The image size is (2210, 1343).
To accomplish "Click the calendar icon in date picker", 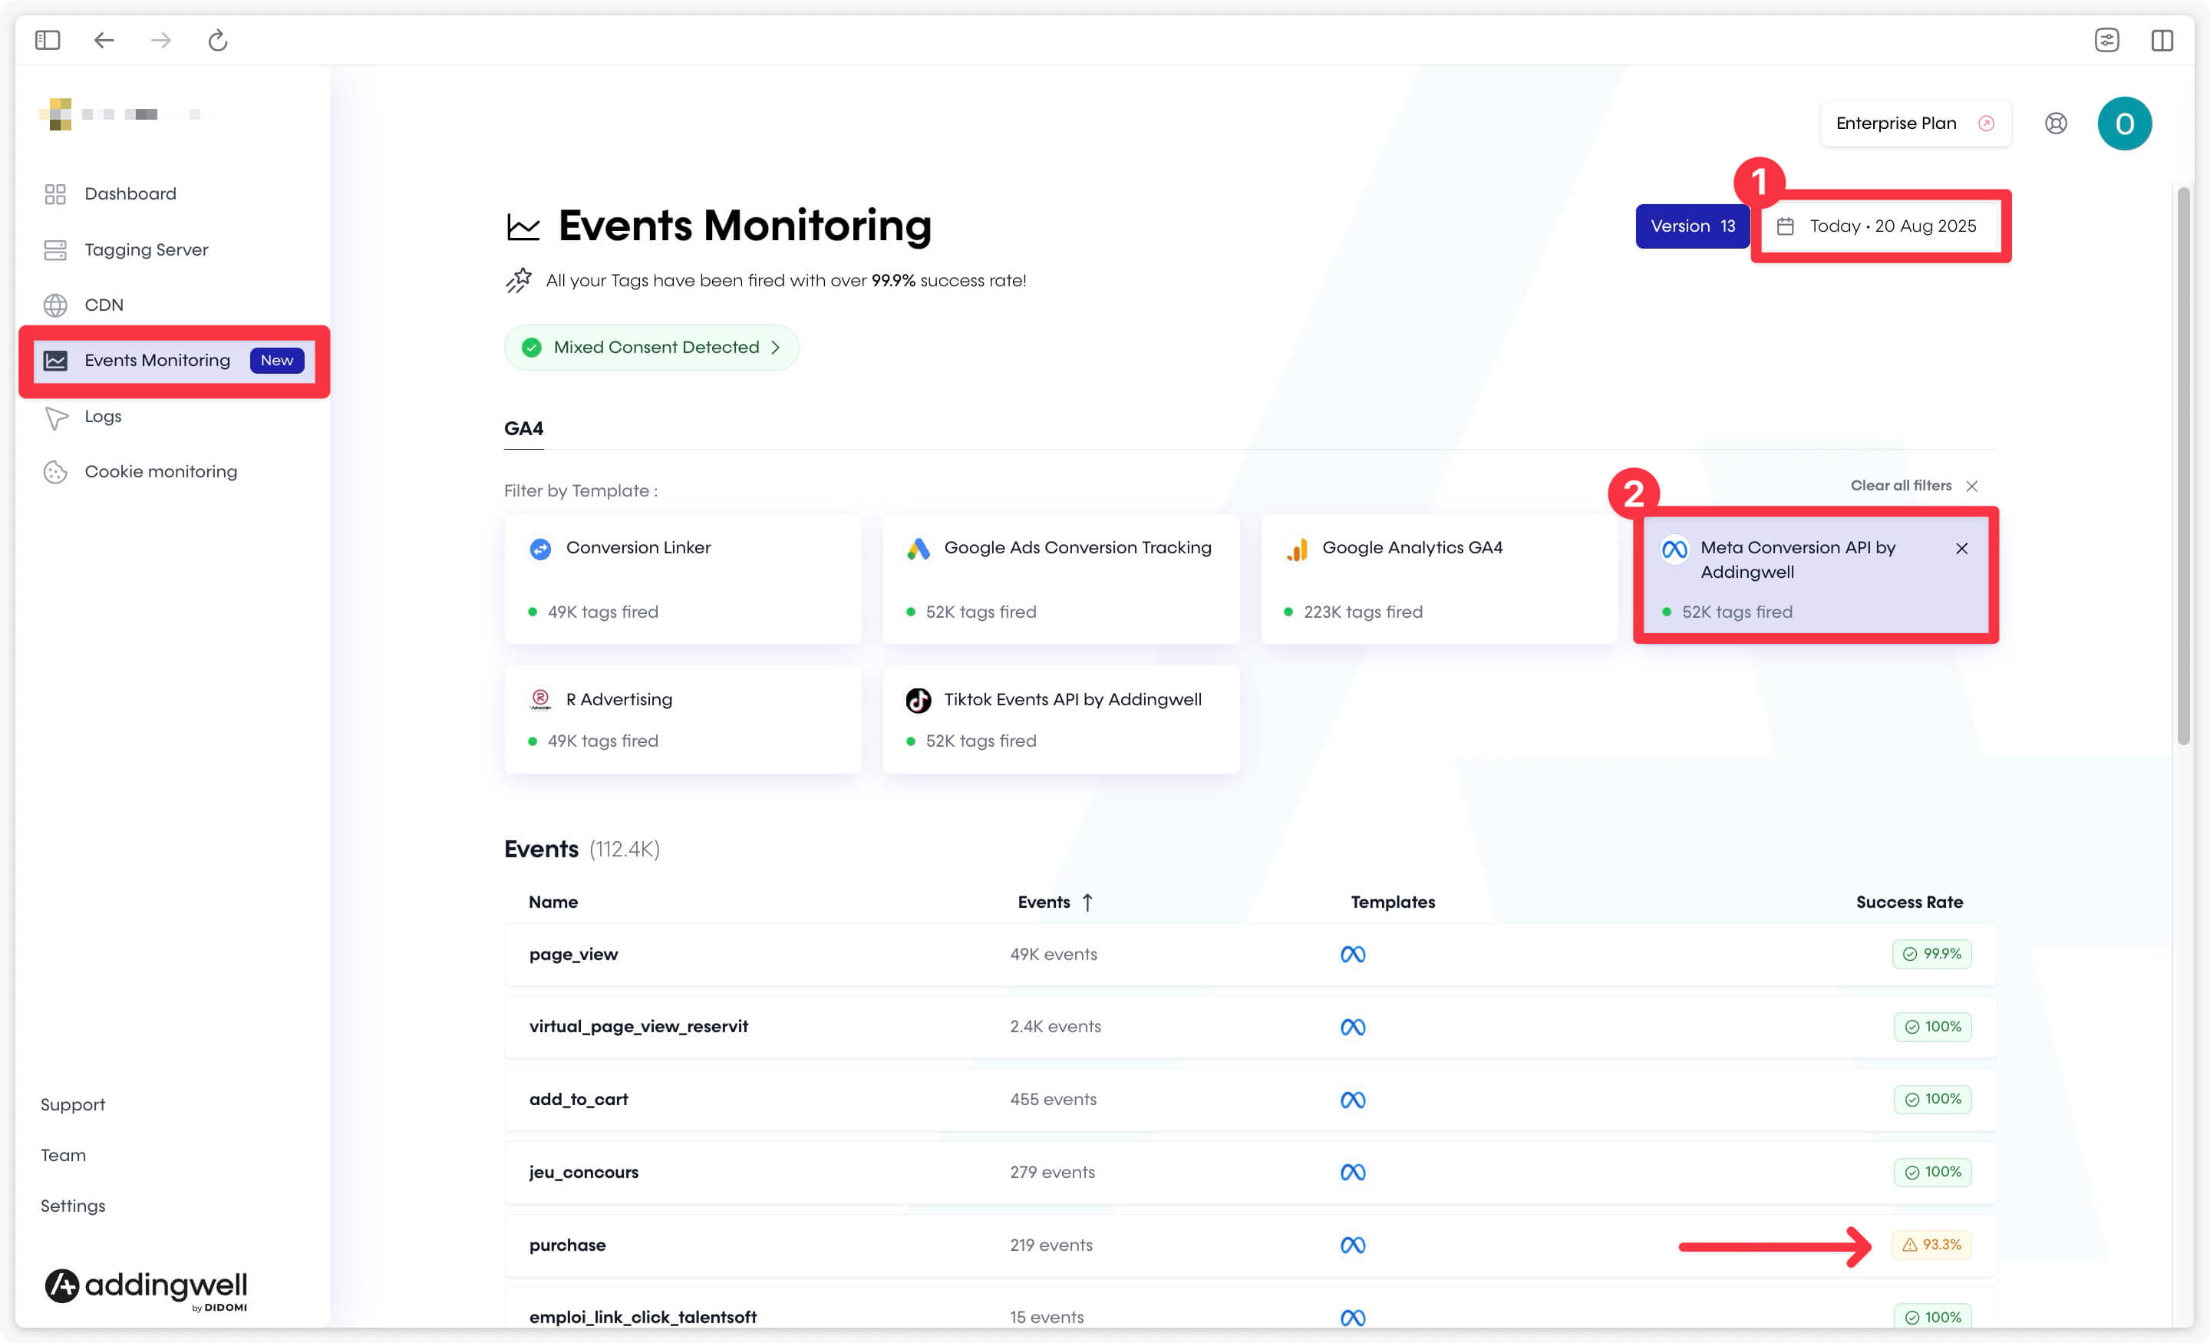I will pyautogui.click(x=1785, y=226).
